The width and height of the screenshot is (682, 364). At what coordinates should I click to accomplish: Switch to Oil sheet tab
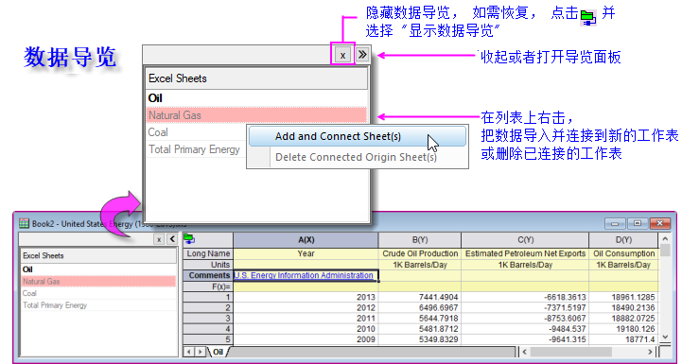pos(218,352)
